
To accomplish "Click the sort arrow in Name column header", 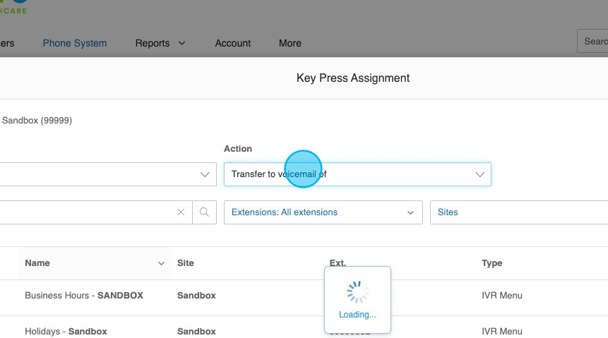I will click(x=161, y=263).
